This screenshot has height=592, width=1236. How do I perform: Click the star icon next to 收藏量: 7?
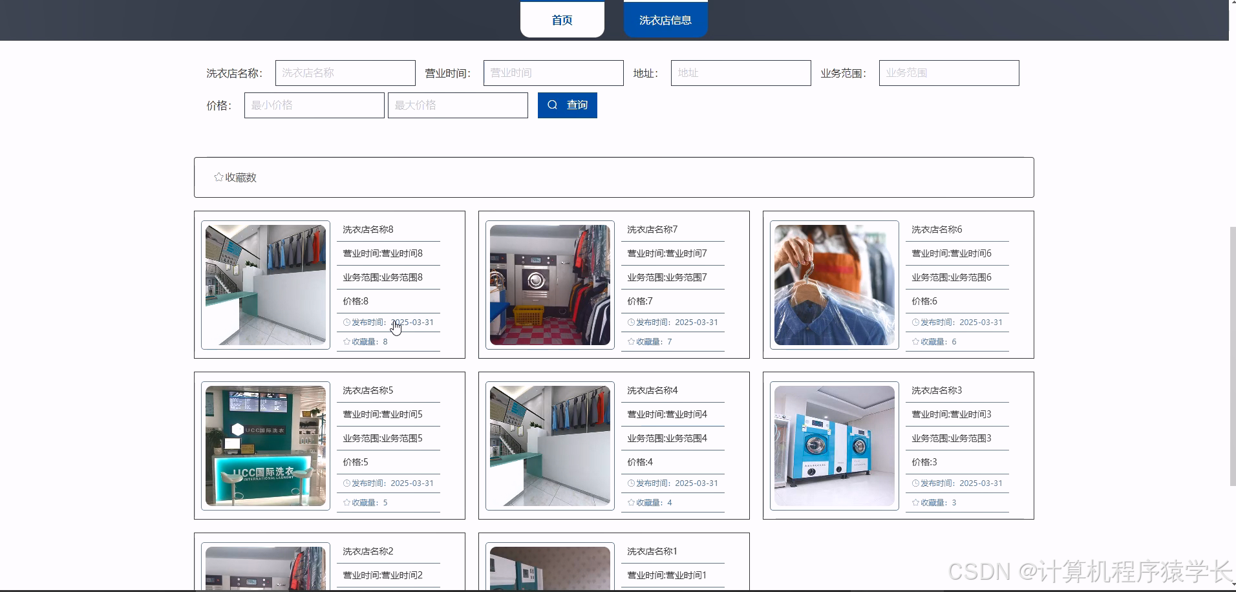[x=631, y=341]
